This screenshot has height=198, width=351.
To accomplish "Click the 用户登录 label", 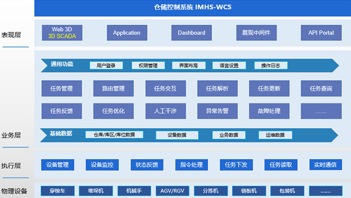I will click(106, 65).
